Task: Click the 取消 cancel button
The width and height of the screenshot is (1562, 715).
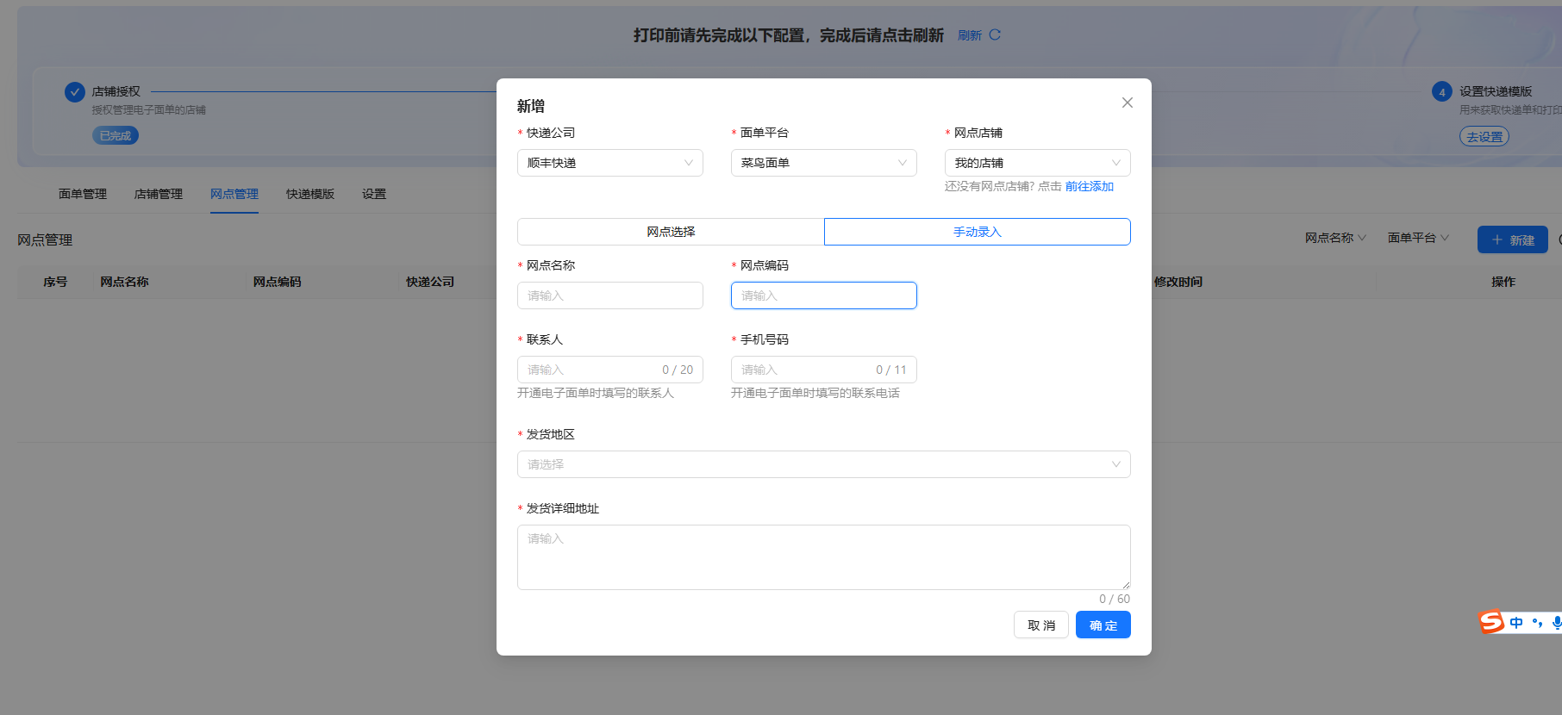Action: pyautogui.click(x=1040, y=625)
